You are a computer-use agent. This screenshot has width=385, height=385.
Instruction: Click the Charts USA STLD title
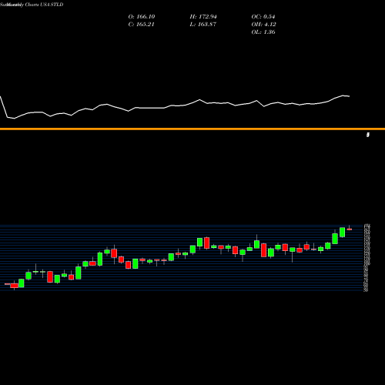44,5
